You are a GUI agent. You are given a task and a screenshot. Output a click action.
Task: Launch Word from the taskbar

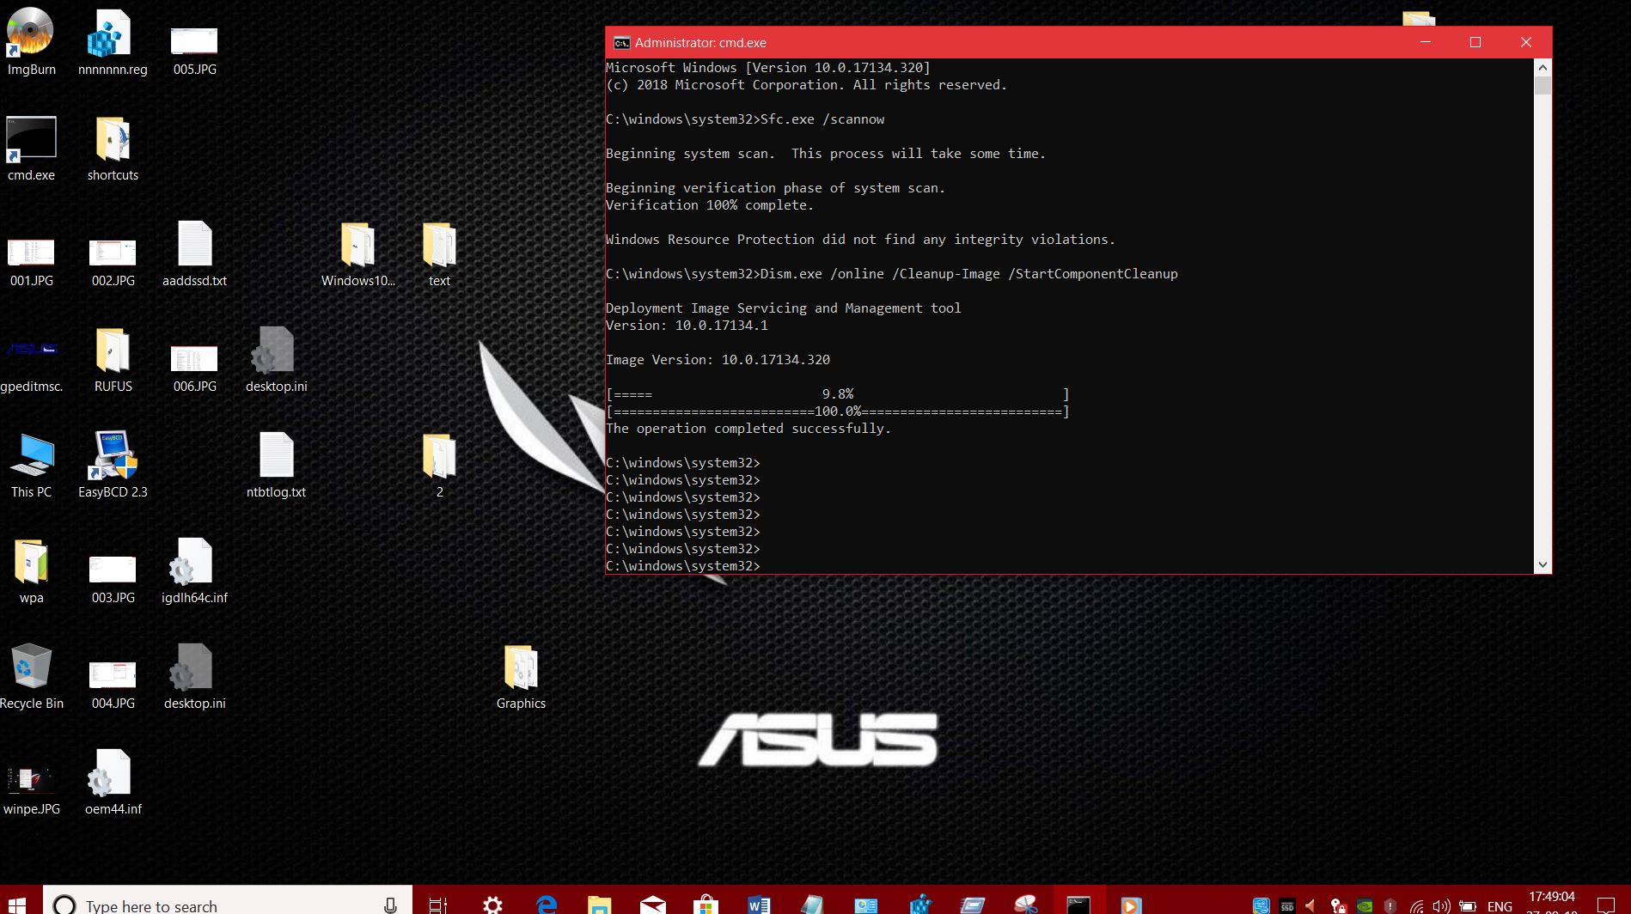pos(759,905)
